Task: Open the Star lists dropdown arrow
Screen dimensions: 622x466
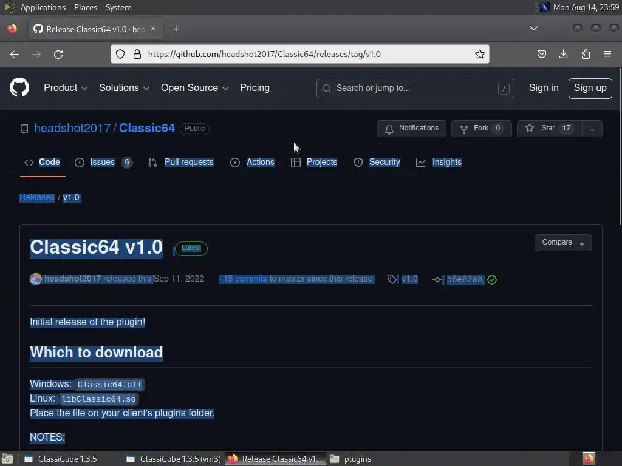Action: 592,129
